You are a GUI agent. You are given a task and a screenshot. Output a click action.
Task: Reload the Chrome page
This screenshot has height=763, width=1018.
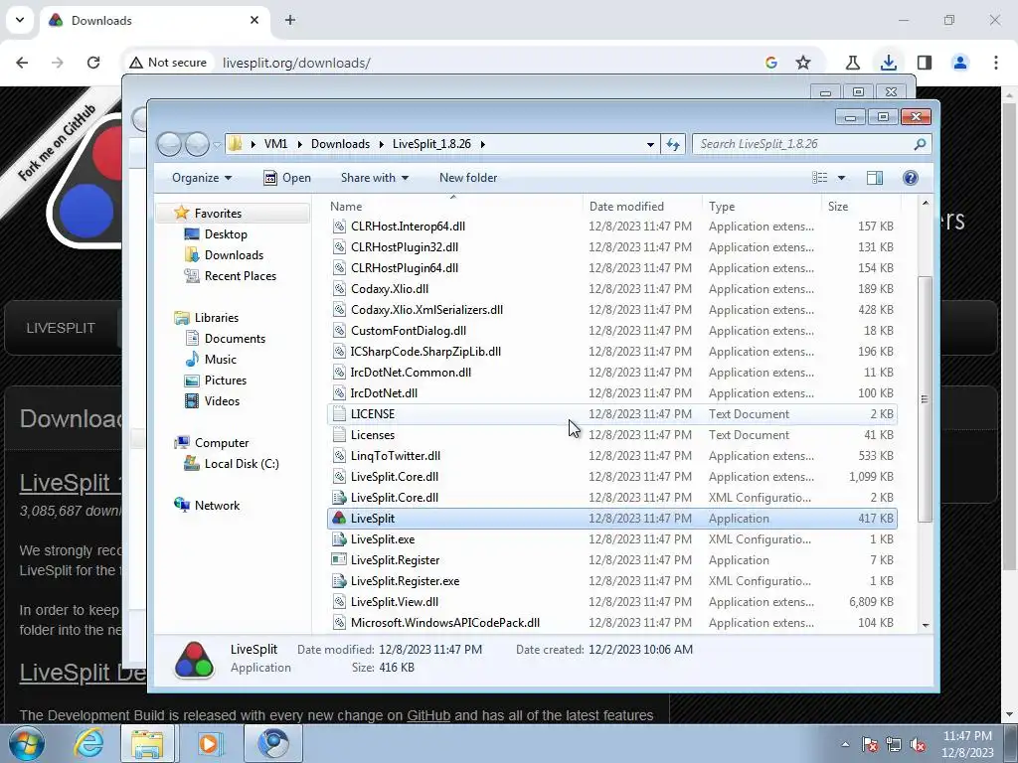click(93, 63)
